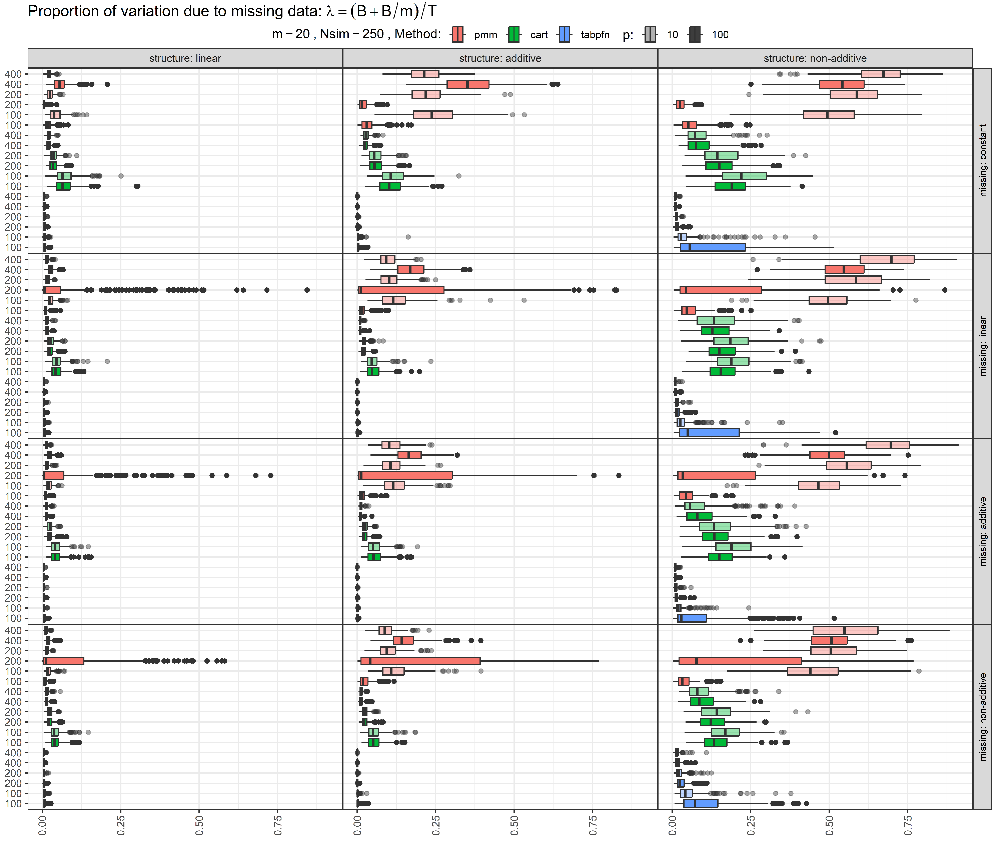Select the 'structure: linear' panel header
The width and height of the screenshot is (998, 841).
click(185, 58)
